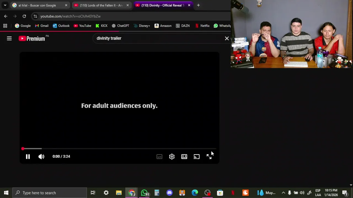Screen dimensions: 353x198
Task: Go back to previous page
Action: click(x=6, y=16)
